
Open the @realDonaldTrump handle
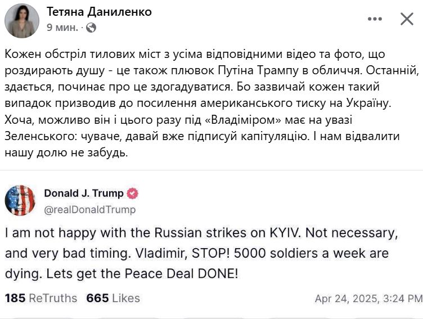(x=90, y=209)
